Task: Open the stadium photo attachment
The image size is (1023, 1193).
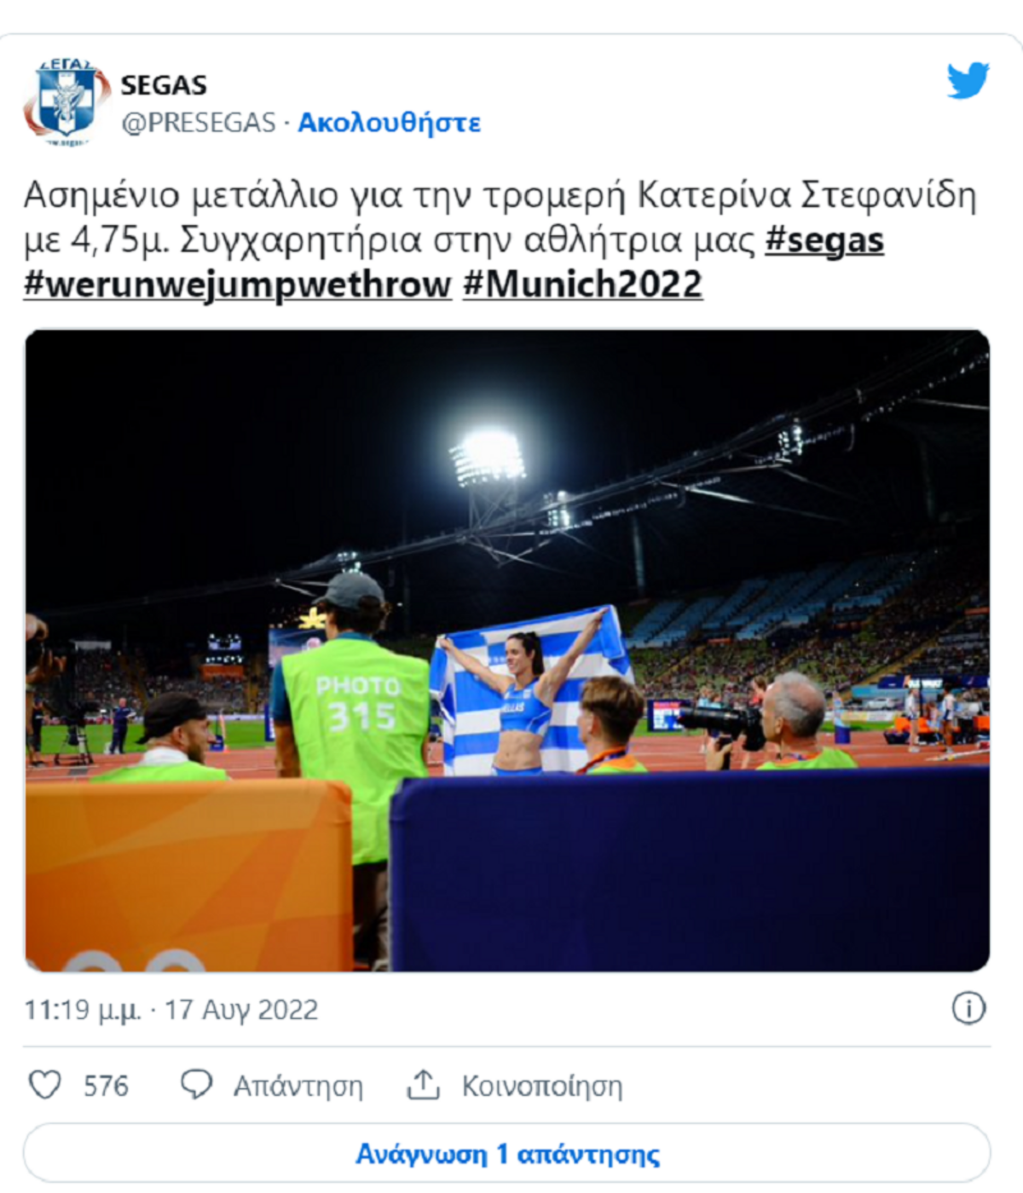Action: [507, 650]
